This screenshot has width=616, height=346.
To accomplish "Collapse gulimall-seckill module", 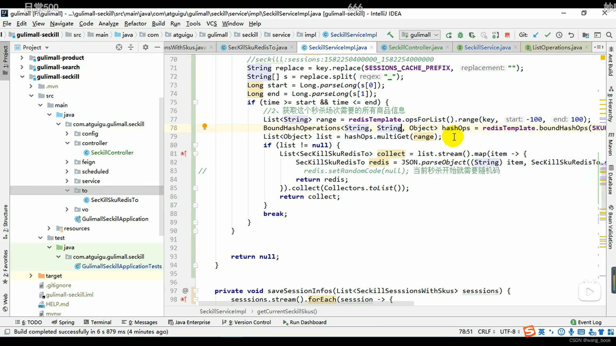I will point(22,77).
